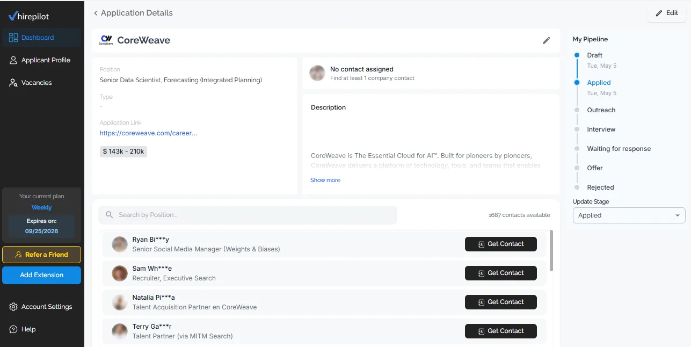
Task: Click the pencil icon beside CoreWeave
Action: tap(547, 40)
